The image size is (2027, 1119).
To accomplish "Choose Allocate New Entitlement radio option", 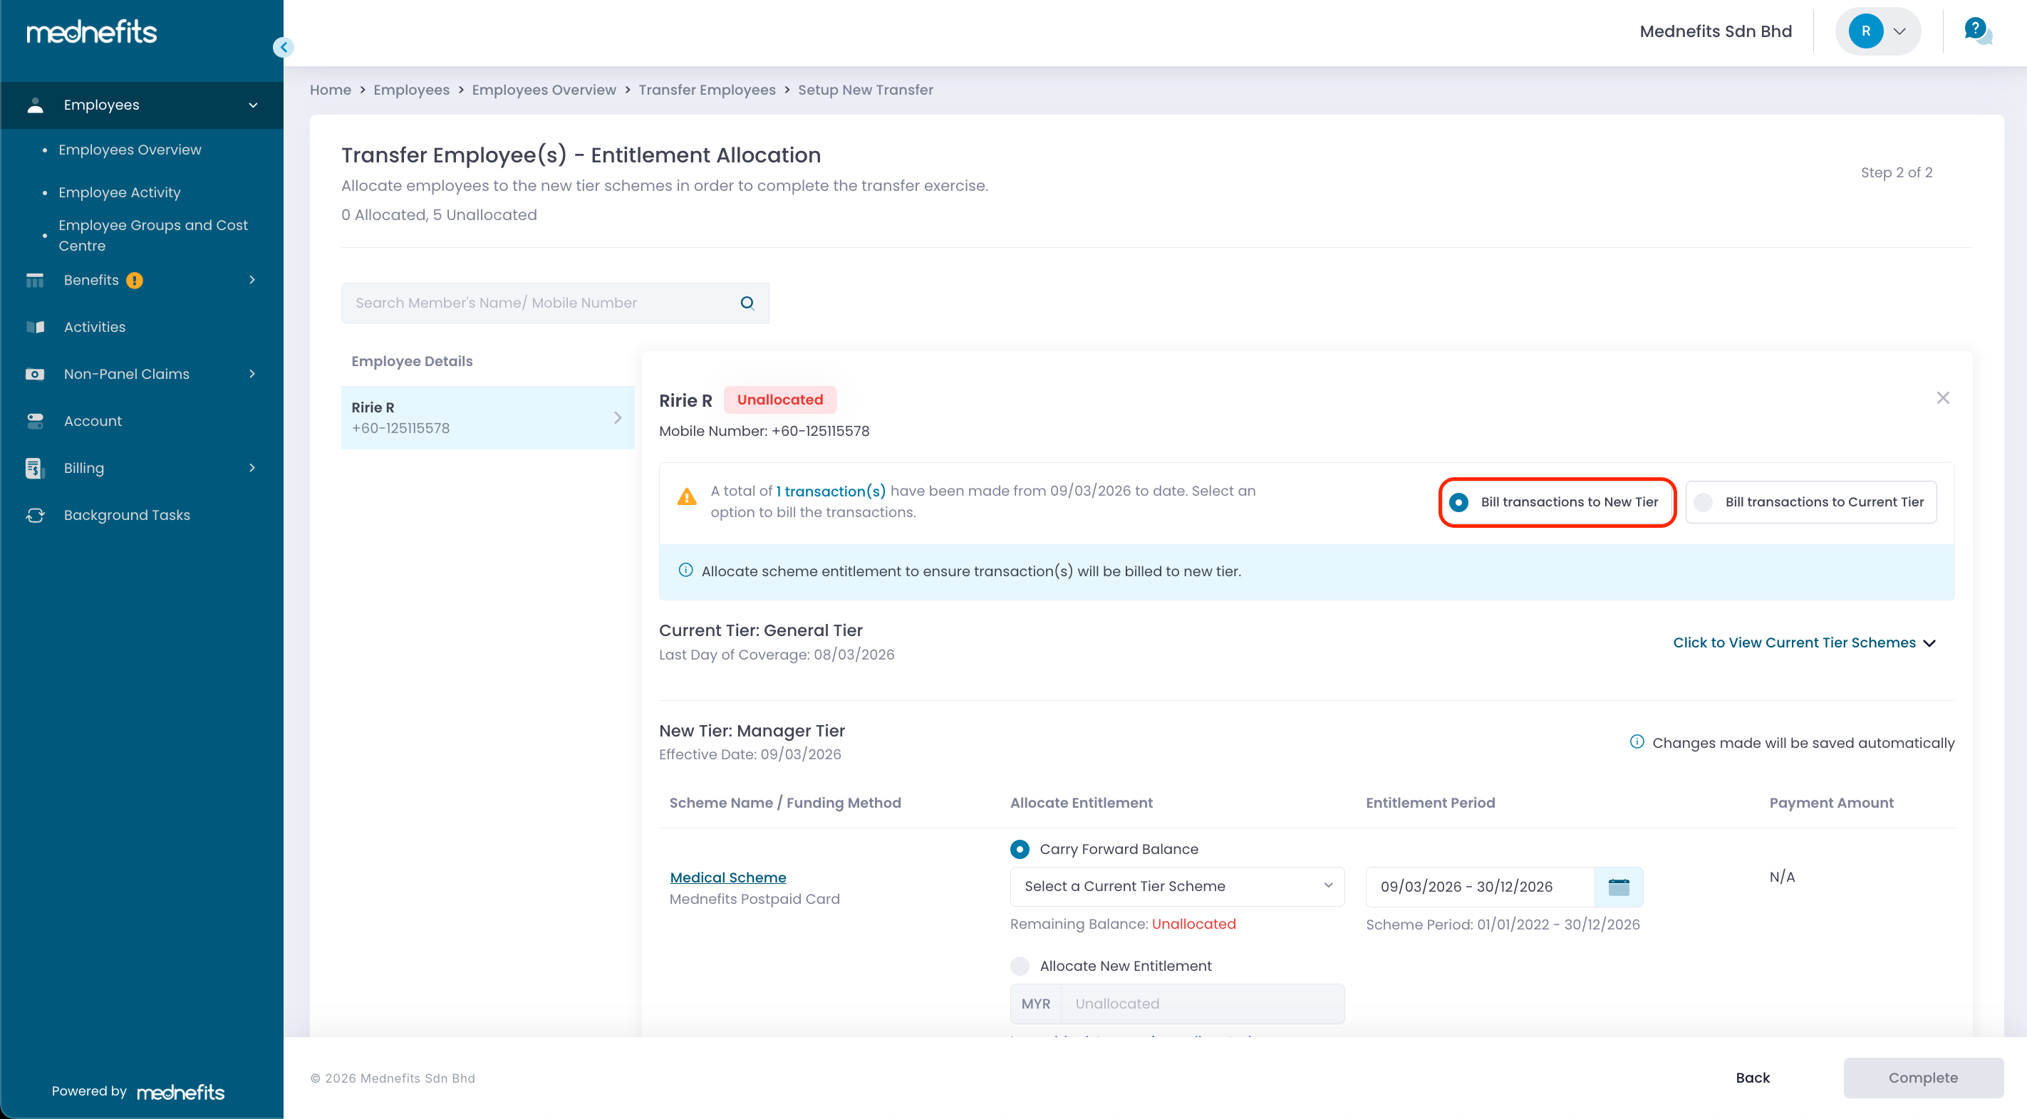I will [x=1020, y=966].
